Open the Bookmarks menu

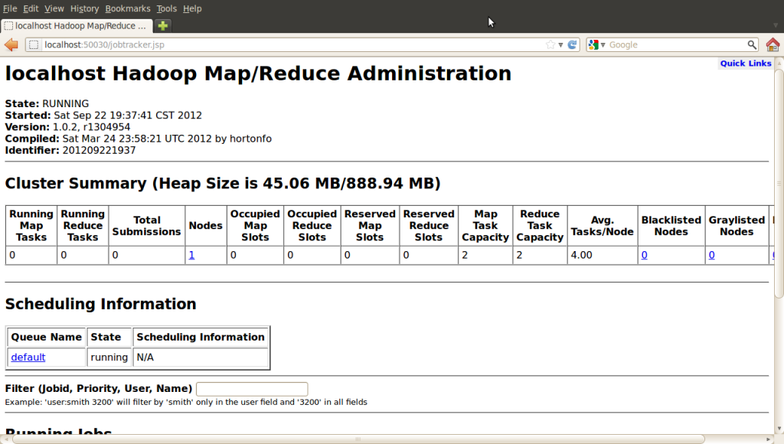[x=127, y=8]
